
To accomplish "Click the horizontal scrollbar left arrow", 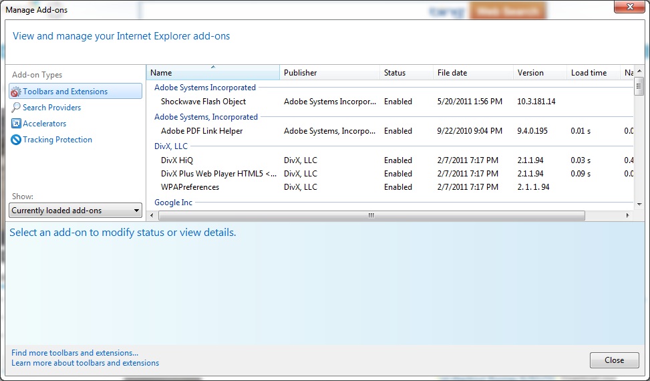I will pyautogui.click(x=152, y=216).
